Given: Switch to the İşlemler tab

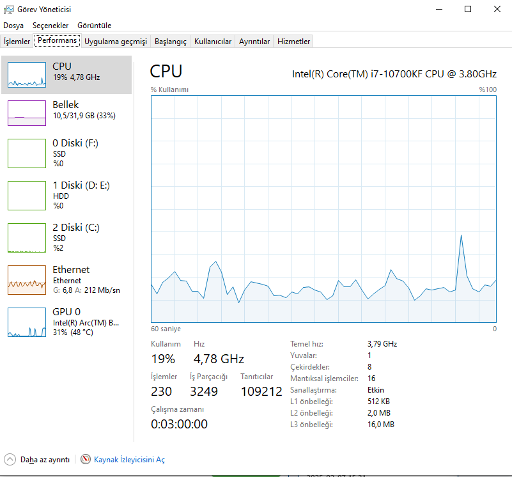Looking at the screenshot, I should (x=17, y=42).
